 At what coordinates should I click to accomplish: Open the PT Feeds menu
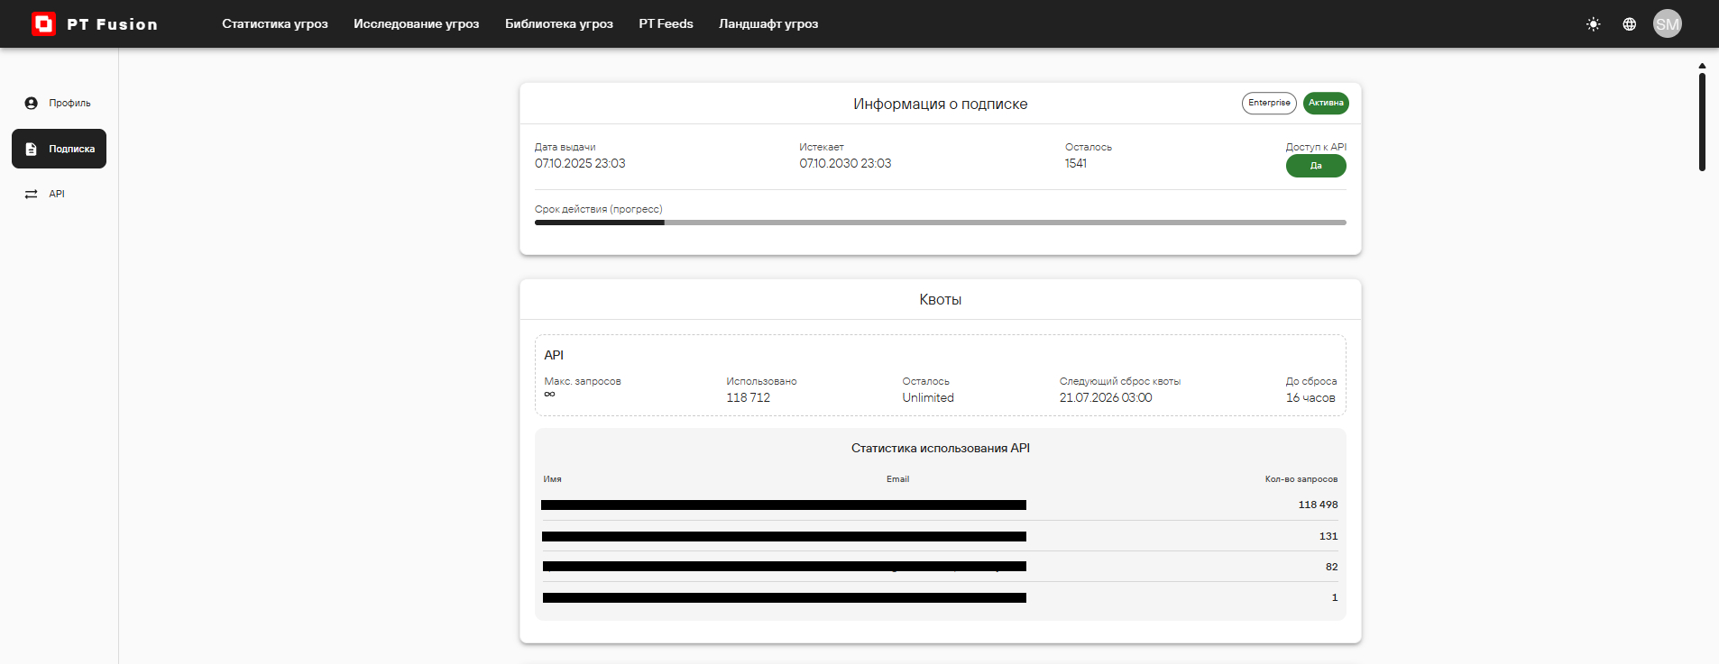666,23
